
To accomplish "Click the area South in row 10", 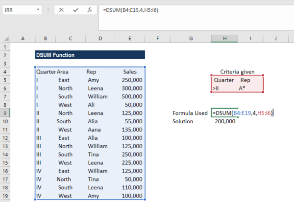I will coord(64,121).
